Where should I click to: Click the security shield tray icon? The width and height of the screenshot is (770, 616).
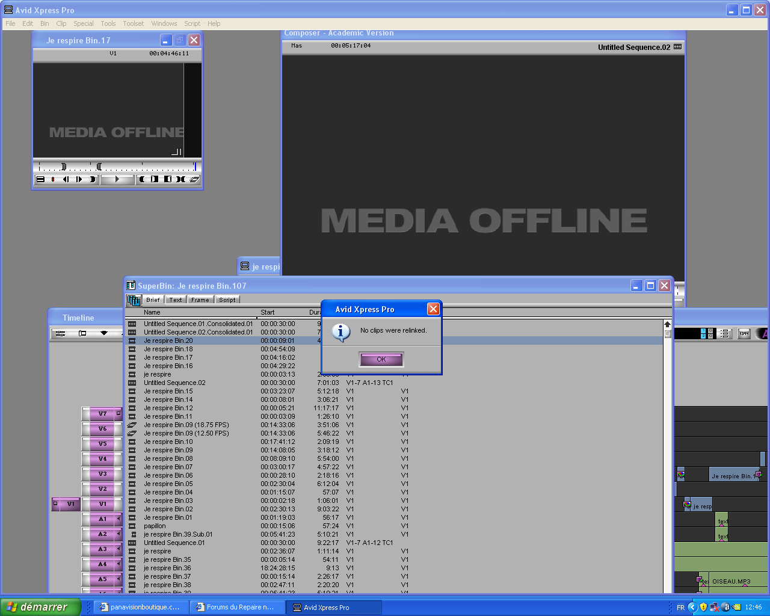[703, 607]
